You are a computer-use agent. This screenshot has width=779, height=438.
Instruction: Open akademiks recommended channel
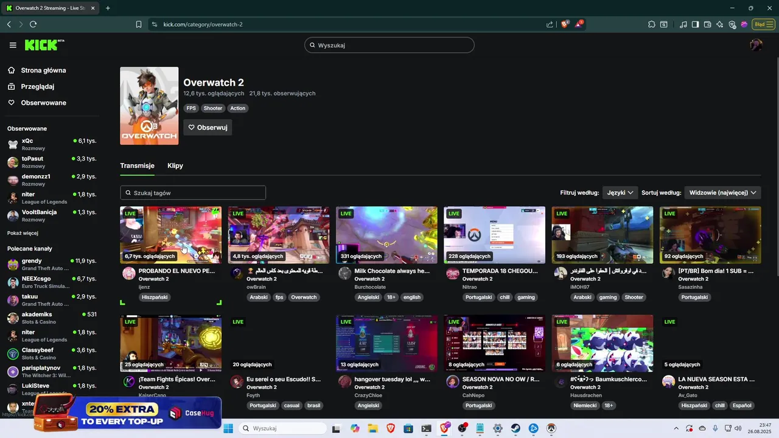point(52,318)
